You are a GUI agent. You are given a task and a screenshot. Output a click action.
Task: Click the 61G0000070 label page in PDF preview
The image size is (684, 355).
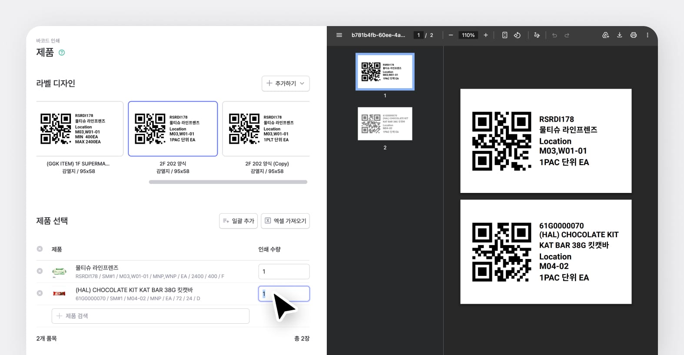[x=546, y=252]
